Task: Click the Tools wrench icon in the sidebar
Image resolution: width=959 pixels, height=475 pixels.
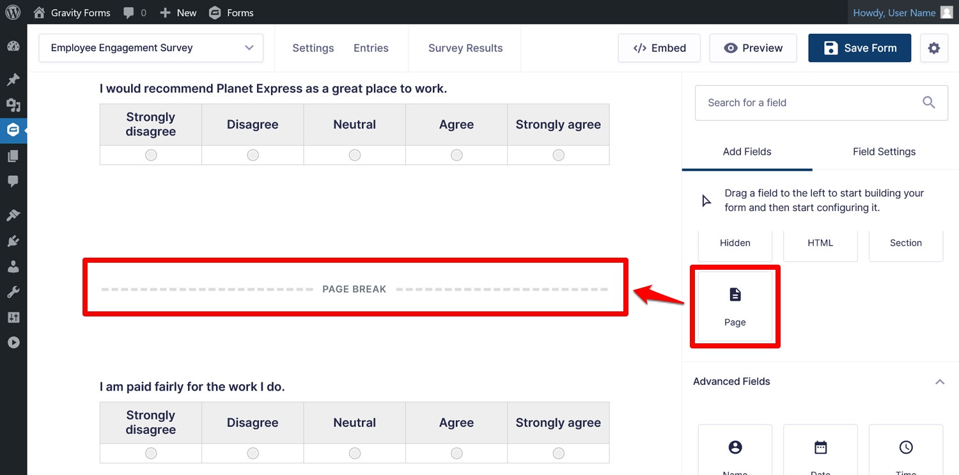Action: 13,292
